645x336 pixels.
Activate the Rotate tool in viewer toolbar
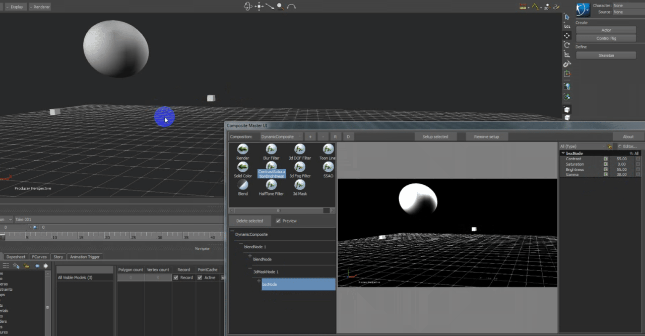[567, 45]
